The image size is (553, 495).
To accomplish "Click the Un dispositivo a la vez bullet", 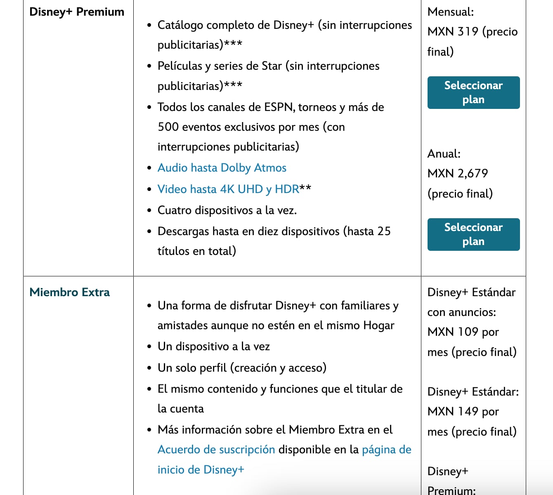I will point(214,346).
